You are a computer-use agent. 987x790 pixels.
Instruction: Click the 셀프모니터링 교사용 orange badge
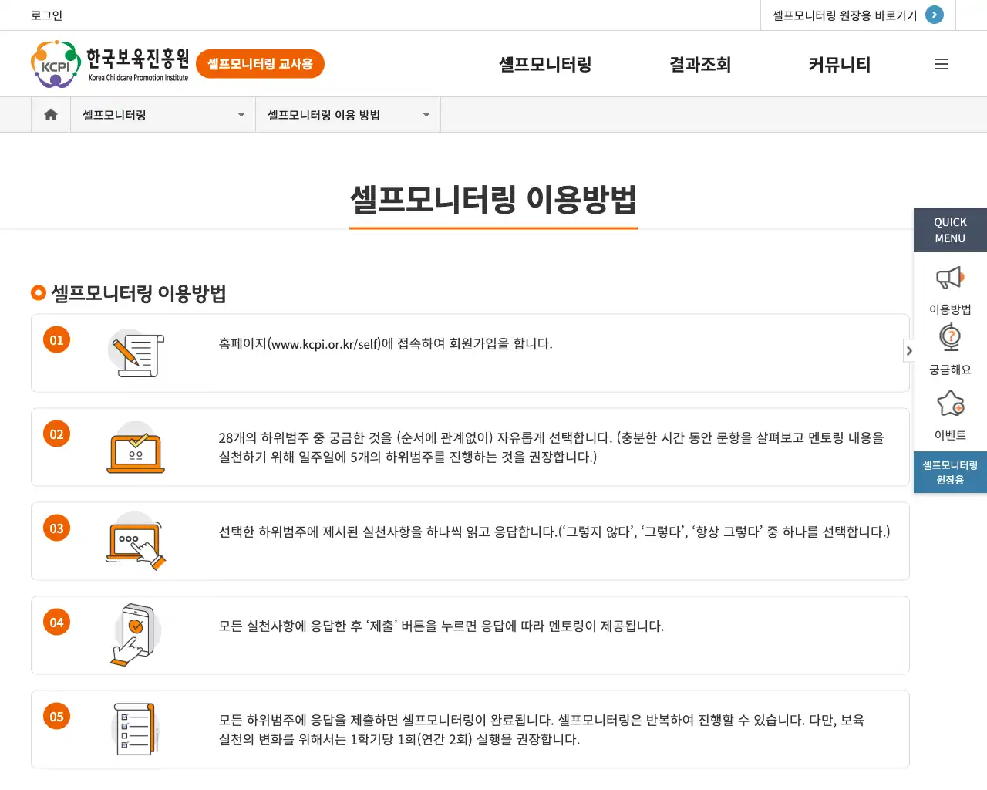pyautogui.click(x=261, y=64)
